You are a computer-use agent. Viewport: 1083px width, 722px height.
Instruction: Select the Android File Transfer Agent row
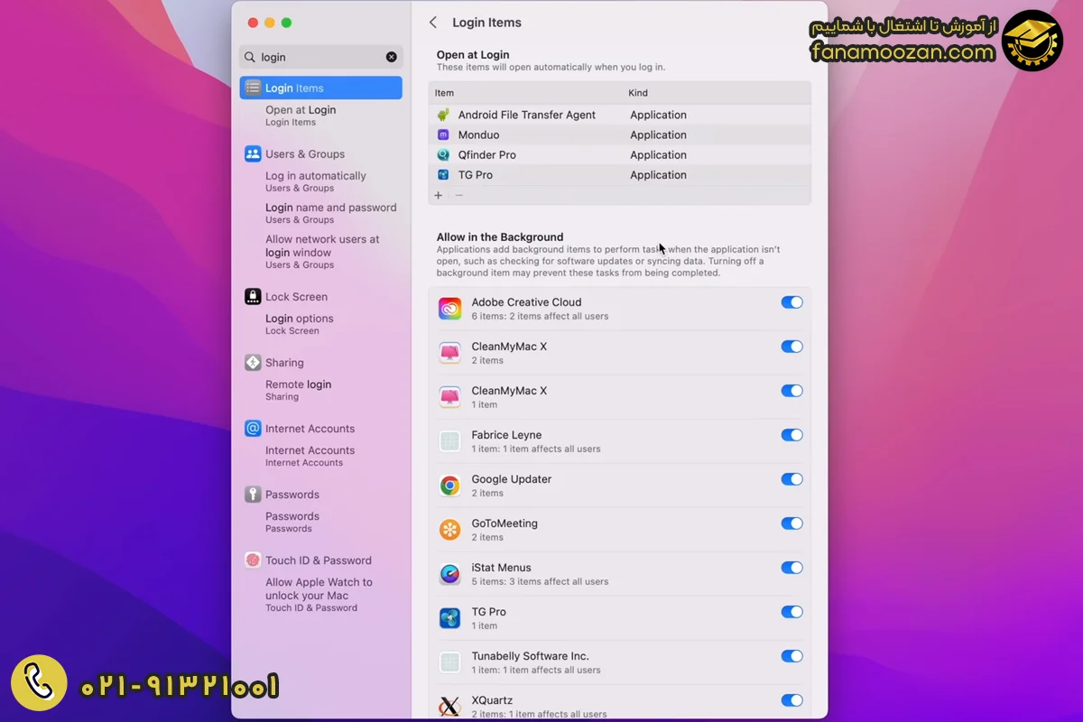(x=620, y=115)
